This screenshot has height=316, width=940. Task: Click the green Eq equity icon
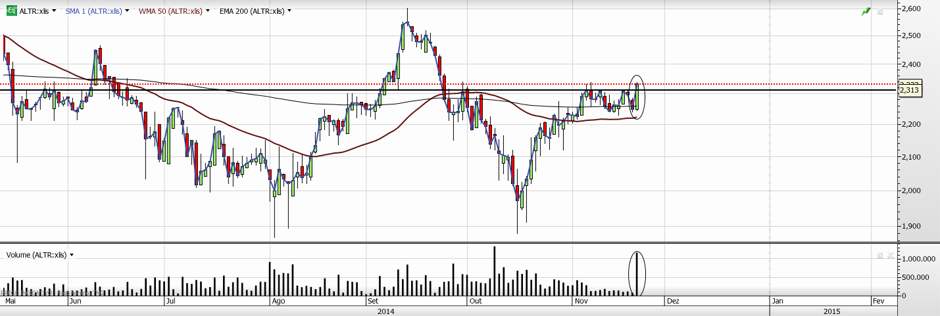click(x=12, y=11)
